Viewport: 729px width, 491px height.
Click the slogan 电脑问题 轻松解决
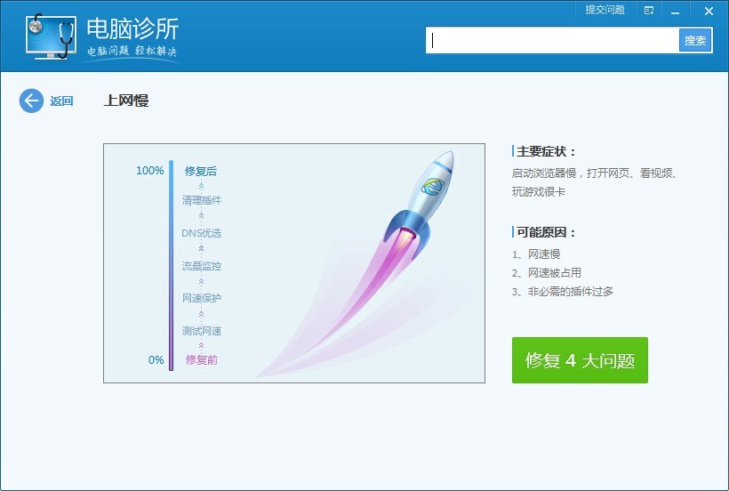pyautogui.click(x=132, y=51)
